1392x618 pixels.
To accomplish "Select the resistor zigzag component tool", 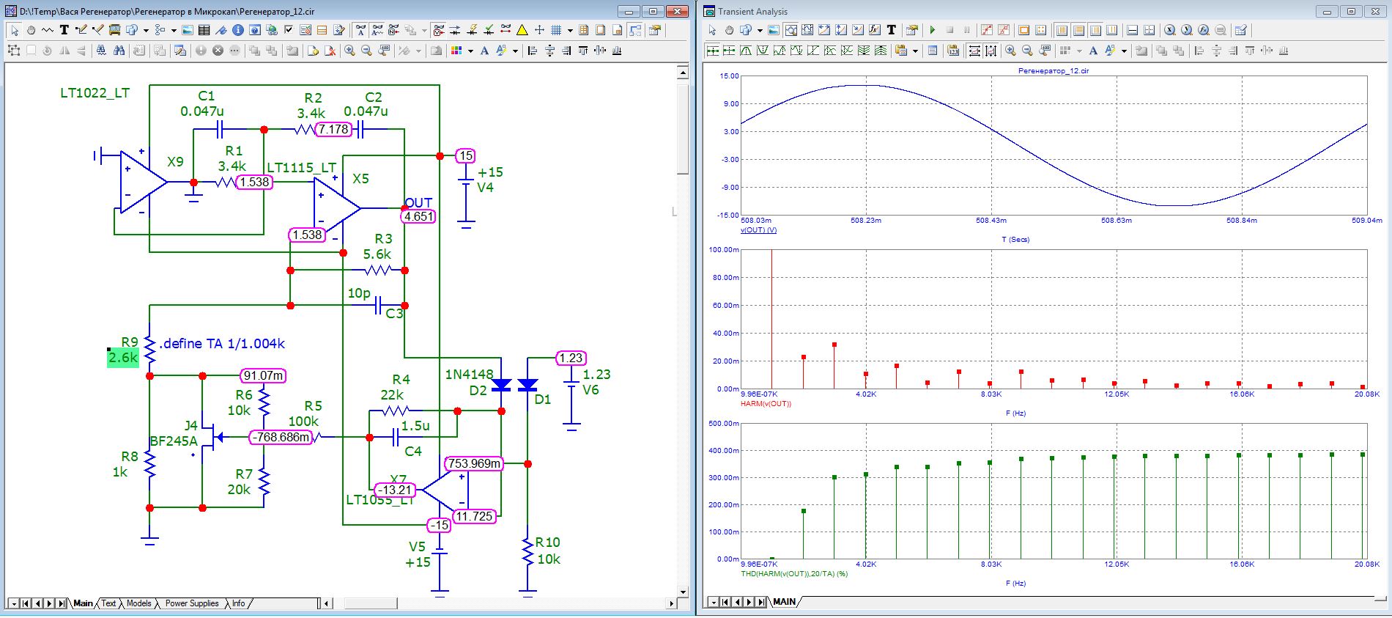I will pos(48,30).
